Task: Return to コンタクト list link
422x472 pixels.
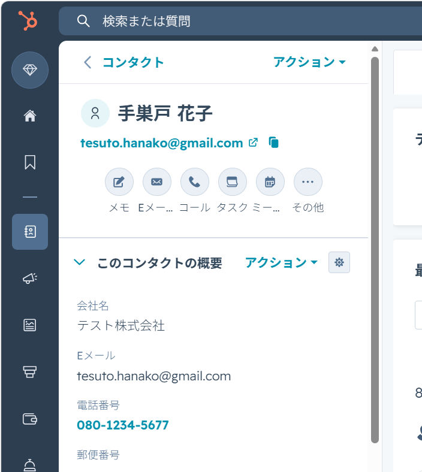Action: [133, 62]
